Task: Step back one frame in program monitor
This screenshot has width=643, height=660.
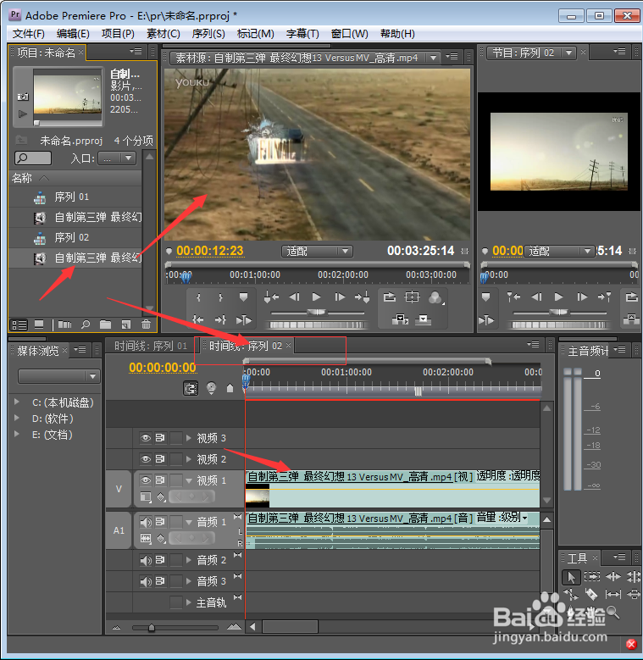Action: (536, 297)
